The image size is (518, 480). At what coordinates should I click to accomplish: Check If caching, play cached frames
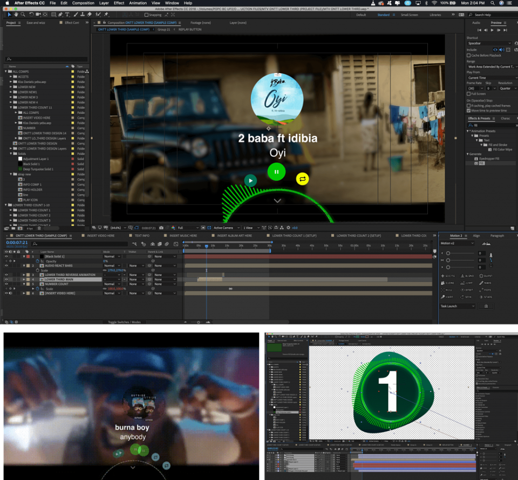coord(468,106)
